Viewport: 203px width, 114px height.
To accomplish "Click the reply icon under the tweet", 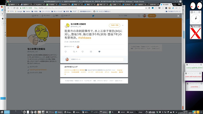I will pyautogui.click(x=66, y=52).
